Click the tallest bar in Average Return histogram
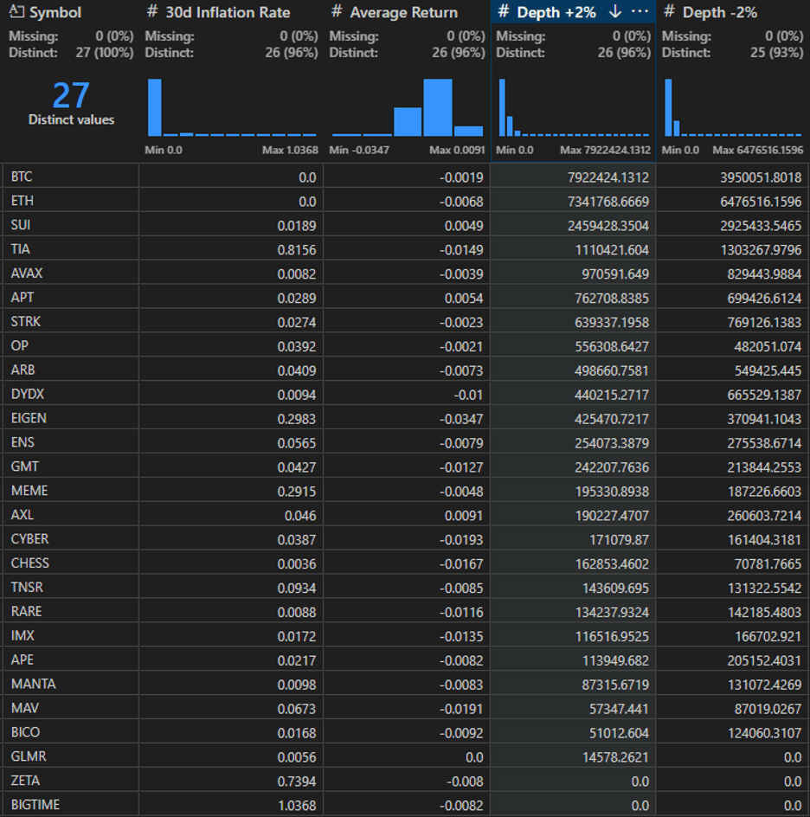The image size is (810, 817). pos(438,107)
